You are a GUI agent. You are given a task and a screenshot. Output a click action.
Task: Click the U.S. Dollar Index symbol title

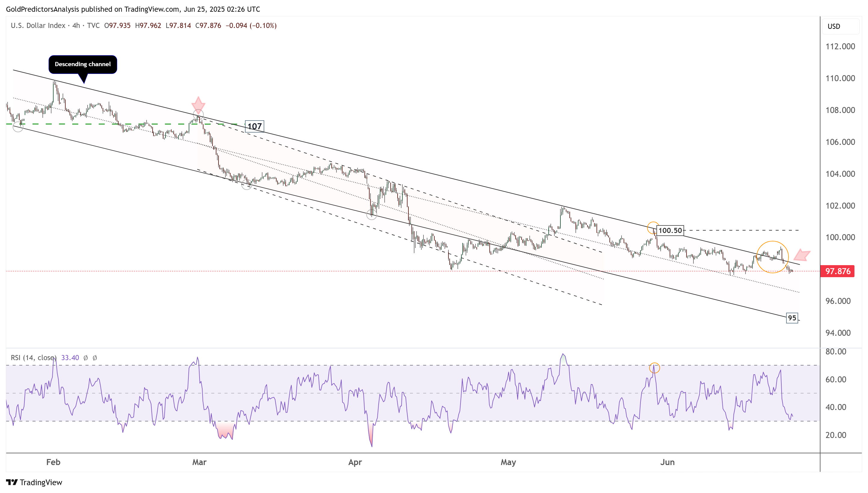[38, 25]
